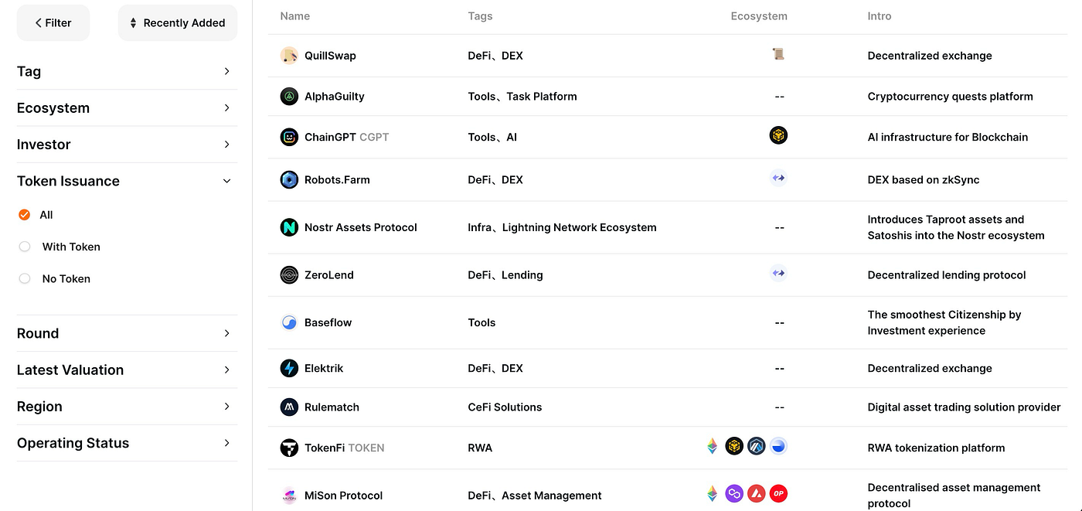The width and height of the screenshot is (1082, 511).
Task: Click the AlphaGuilty project logo
Action: pyautogui.click(x=289, y=97)
